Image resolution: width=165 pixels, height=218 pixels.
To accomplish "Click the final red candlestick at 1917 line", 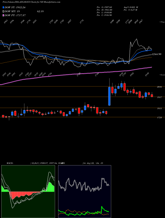I will click(152, 95).
